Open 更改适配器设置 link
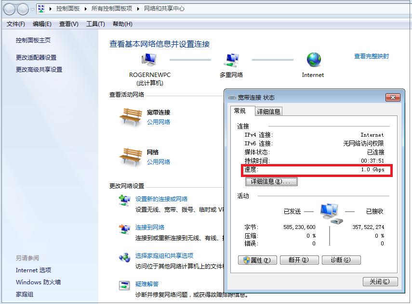 pyautogui.click(x=36, y=57)
